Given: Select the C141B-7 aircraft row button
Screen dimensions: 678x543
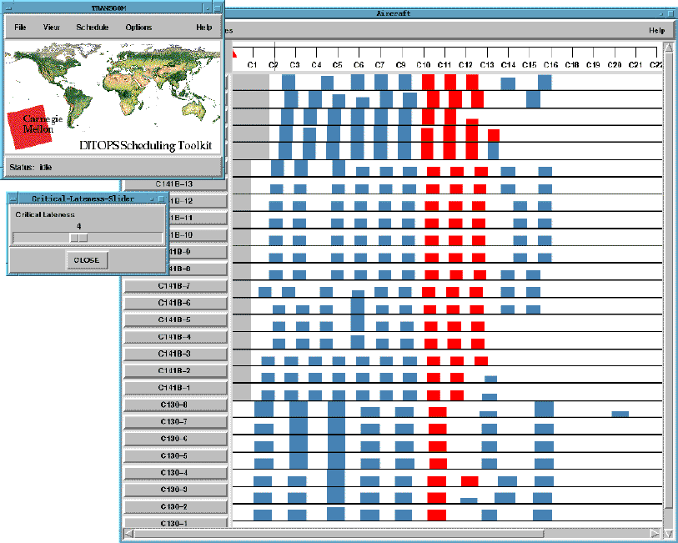Looking at the screenshot, I should pyautogui.click(x=174, y=286).
